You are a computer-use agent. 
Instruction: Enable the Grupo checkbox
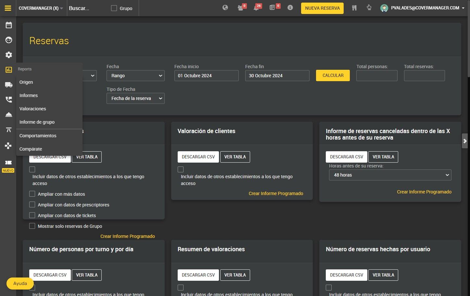[114, 8]
